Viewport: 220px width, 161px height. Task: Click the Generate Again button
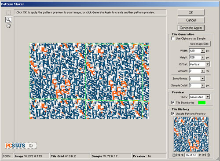[191, 28]
